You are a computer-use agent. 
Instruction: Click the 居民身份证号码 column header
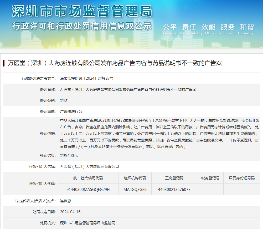pos(242,178)
